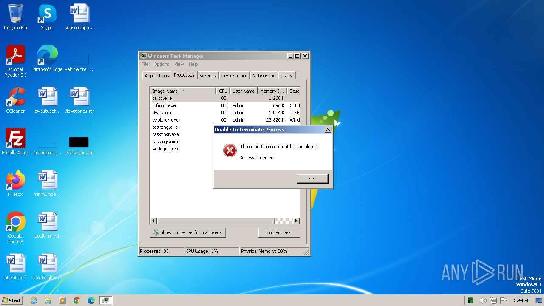
Task: Click the Show desktop button in taskbar
Action: point(539,300)
